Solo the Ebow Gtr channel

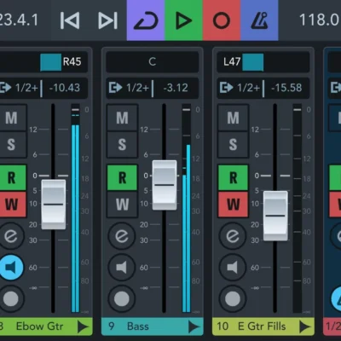coord(12,144)
